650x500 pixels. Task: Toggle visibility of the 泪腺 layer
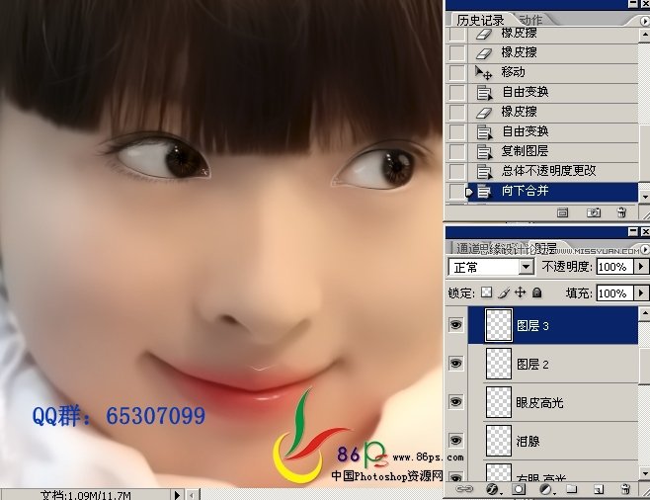(456, 440)
